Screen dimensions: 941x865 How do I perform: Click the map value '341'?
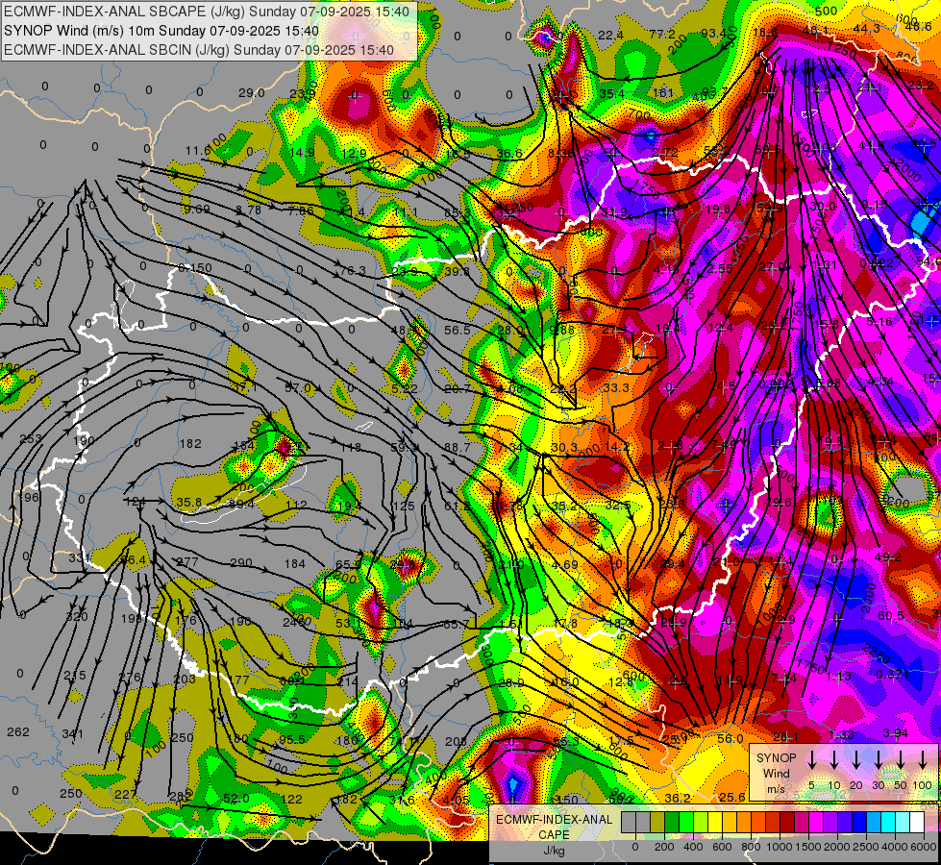(73, 733)
